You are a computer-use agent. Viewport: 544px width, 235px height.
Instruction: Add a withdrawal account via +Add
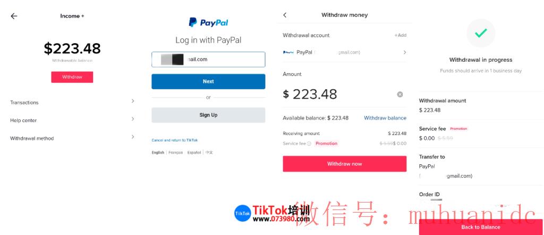pos(401,36)
